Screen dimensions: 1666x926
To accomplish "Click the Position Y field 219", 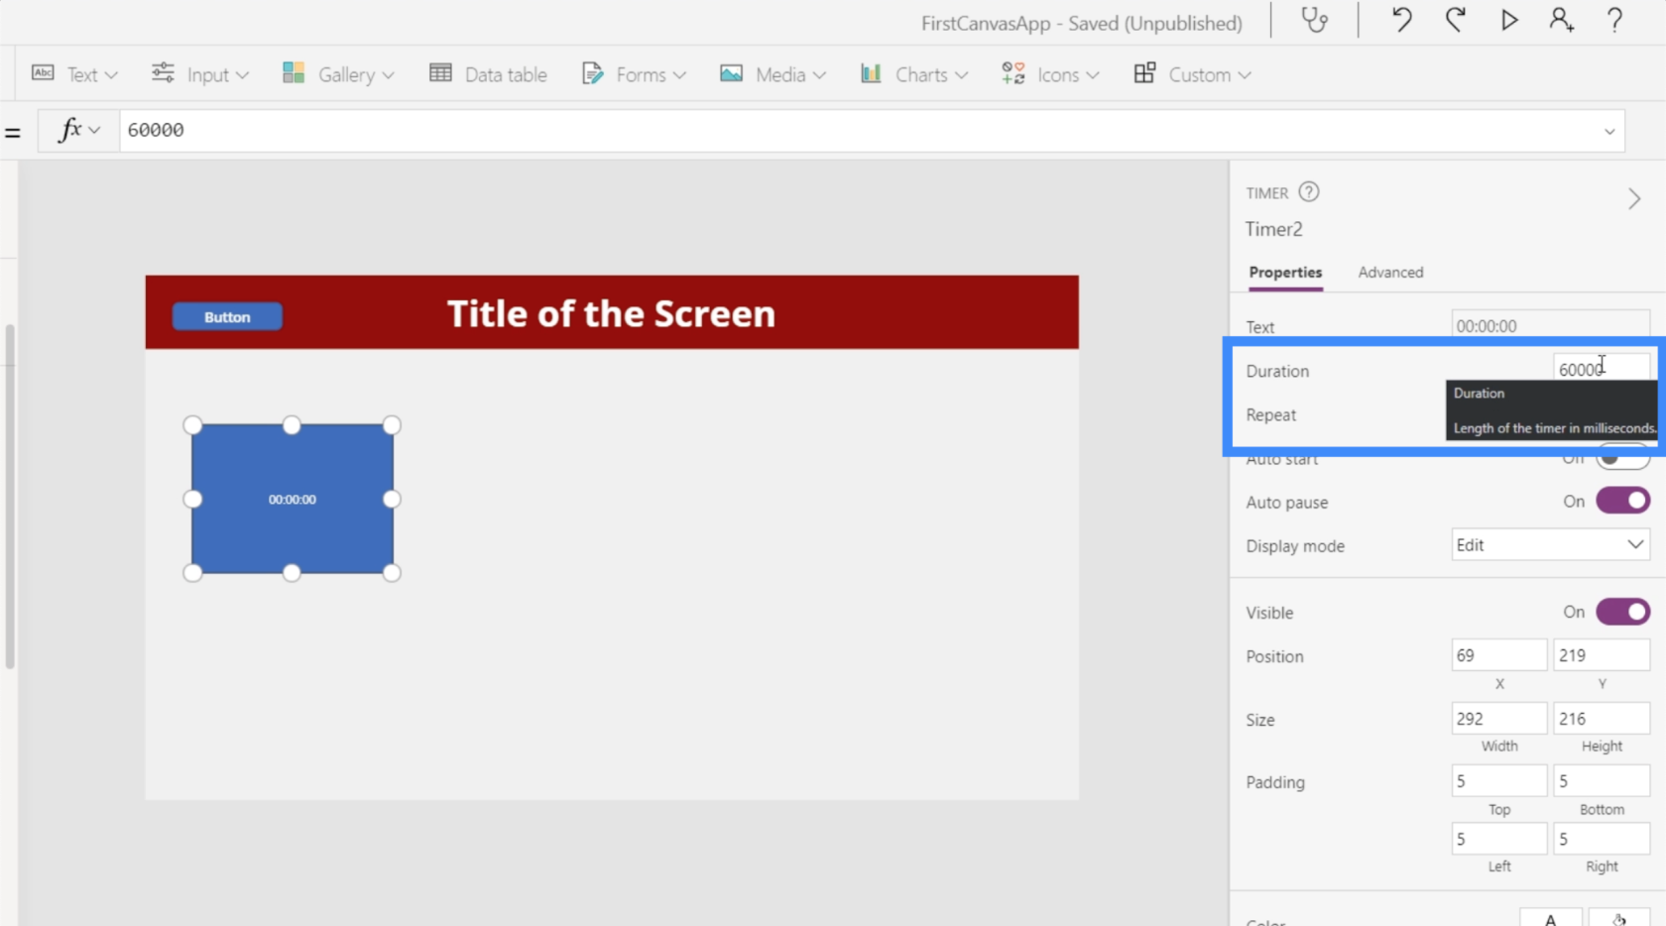I will (1601, 655).
